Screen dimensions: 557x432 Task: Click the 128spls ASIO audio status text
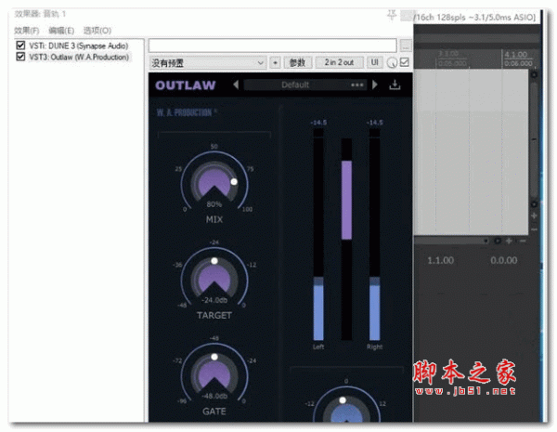[475, 17]
